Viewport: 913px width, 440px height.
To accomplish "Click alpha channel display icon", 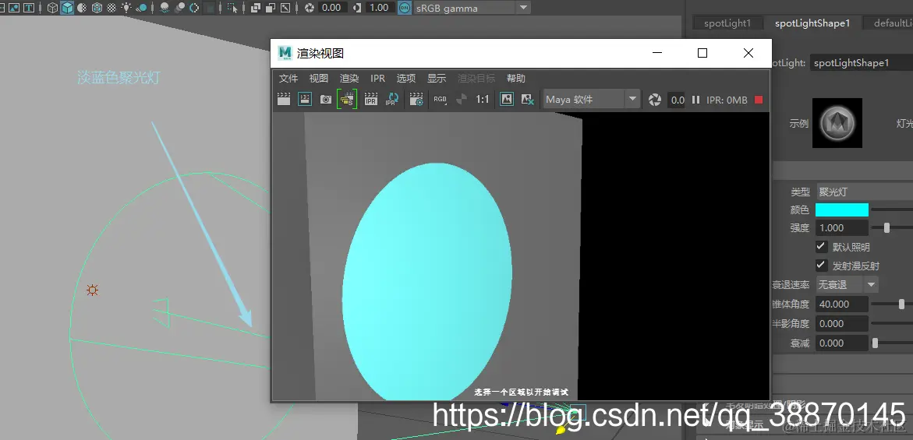I will (x=461, y=100).
